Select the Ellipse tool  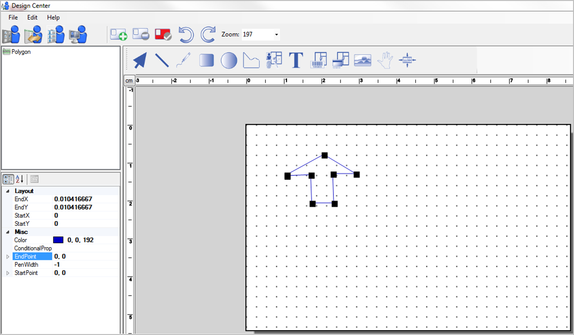[x=229, y=60]
